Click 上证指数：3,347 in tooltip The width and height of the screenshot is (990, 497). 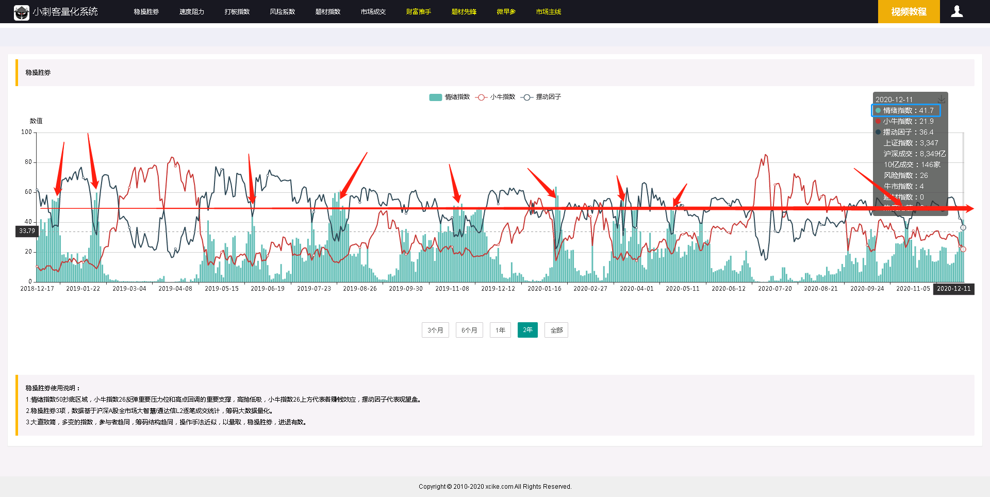point(911,143)
